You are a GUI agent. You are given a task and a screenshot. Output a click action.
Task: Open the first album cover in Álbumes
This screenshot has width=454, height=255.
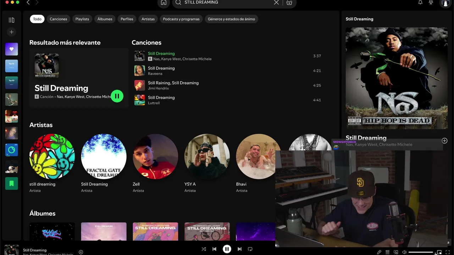[52, 232]
